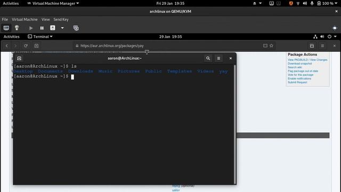The image size is (341, 192).
Task: Open Virtual Machine menu
Action: (x=25, y=19)
